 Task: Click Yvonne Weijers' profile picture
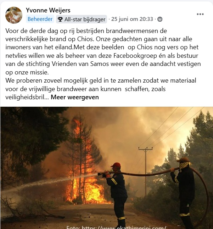(14, 15)
